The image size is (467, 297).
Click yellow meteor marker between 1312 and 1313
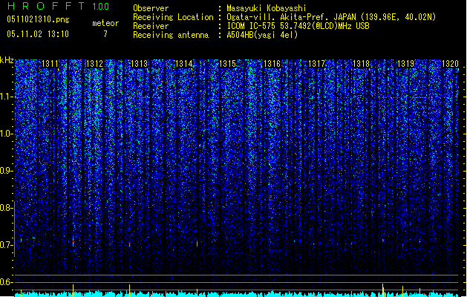[x=129, y=290]
